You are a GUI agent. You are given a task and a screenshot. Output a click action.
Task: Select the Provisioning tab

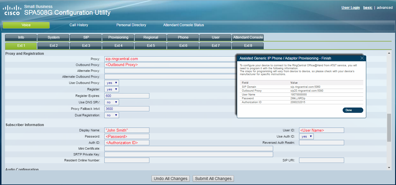[118, 37]
